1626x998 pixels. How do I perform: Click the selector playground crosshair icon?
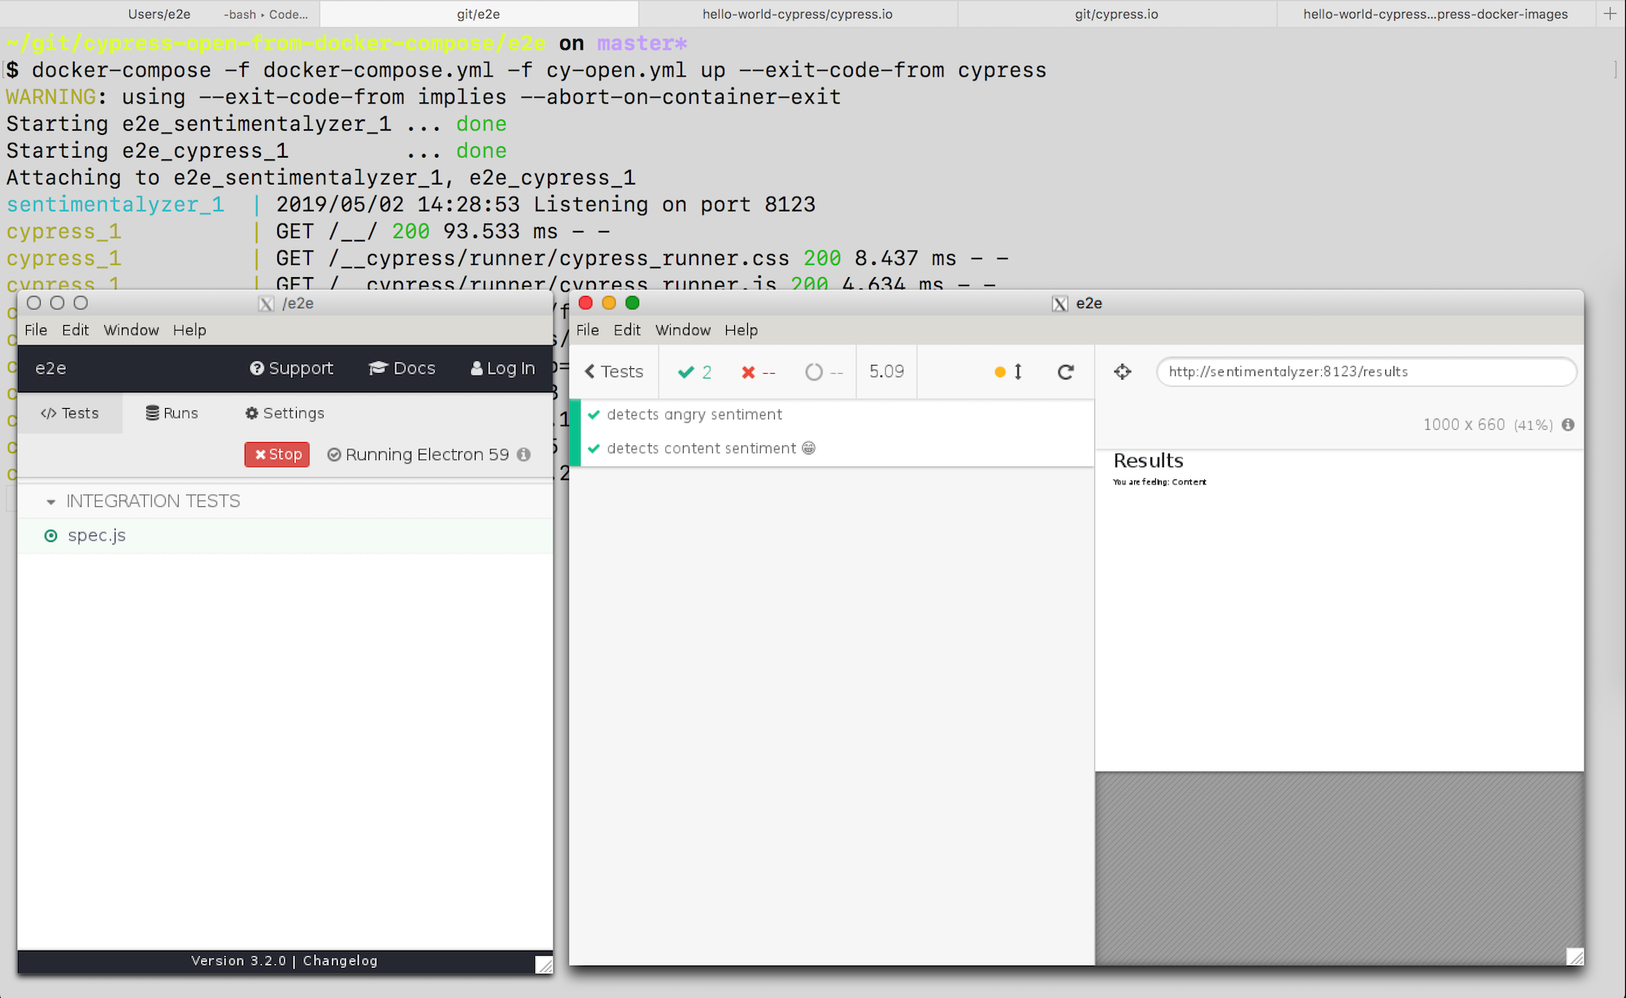[1123, 371]
